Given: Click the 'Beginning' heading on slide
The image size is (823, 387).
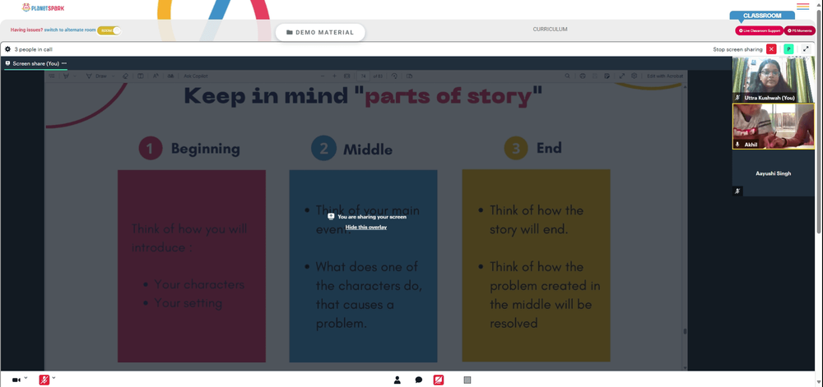Looking at the screenshot, I should pos(205,149).
